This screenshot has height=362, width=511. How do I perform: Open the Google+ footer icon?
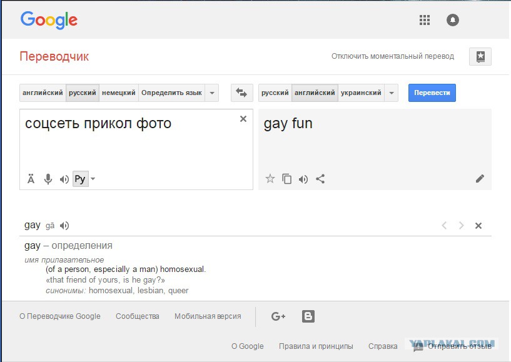pos(278,316)
